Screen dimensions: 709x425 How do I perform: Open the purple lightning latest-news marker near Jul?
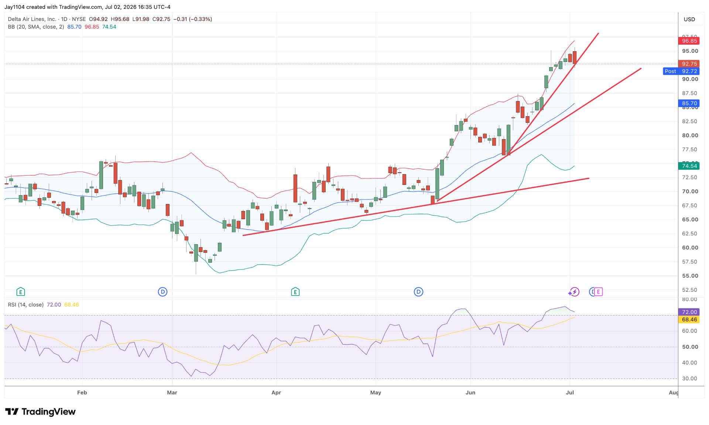[x=574, y=292]
